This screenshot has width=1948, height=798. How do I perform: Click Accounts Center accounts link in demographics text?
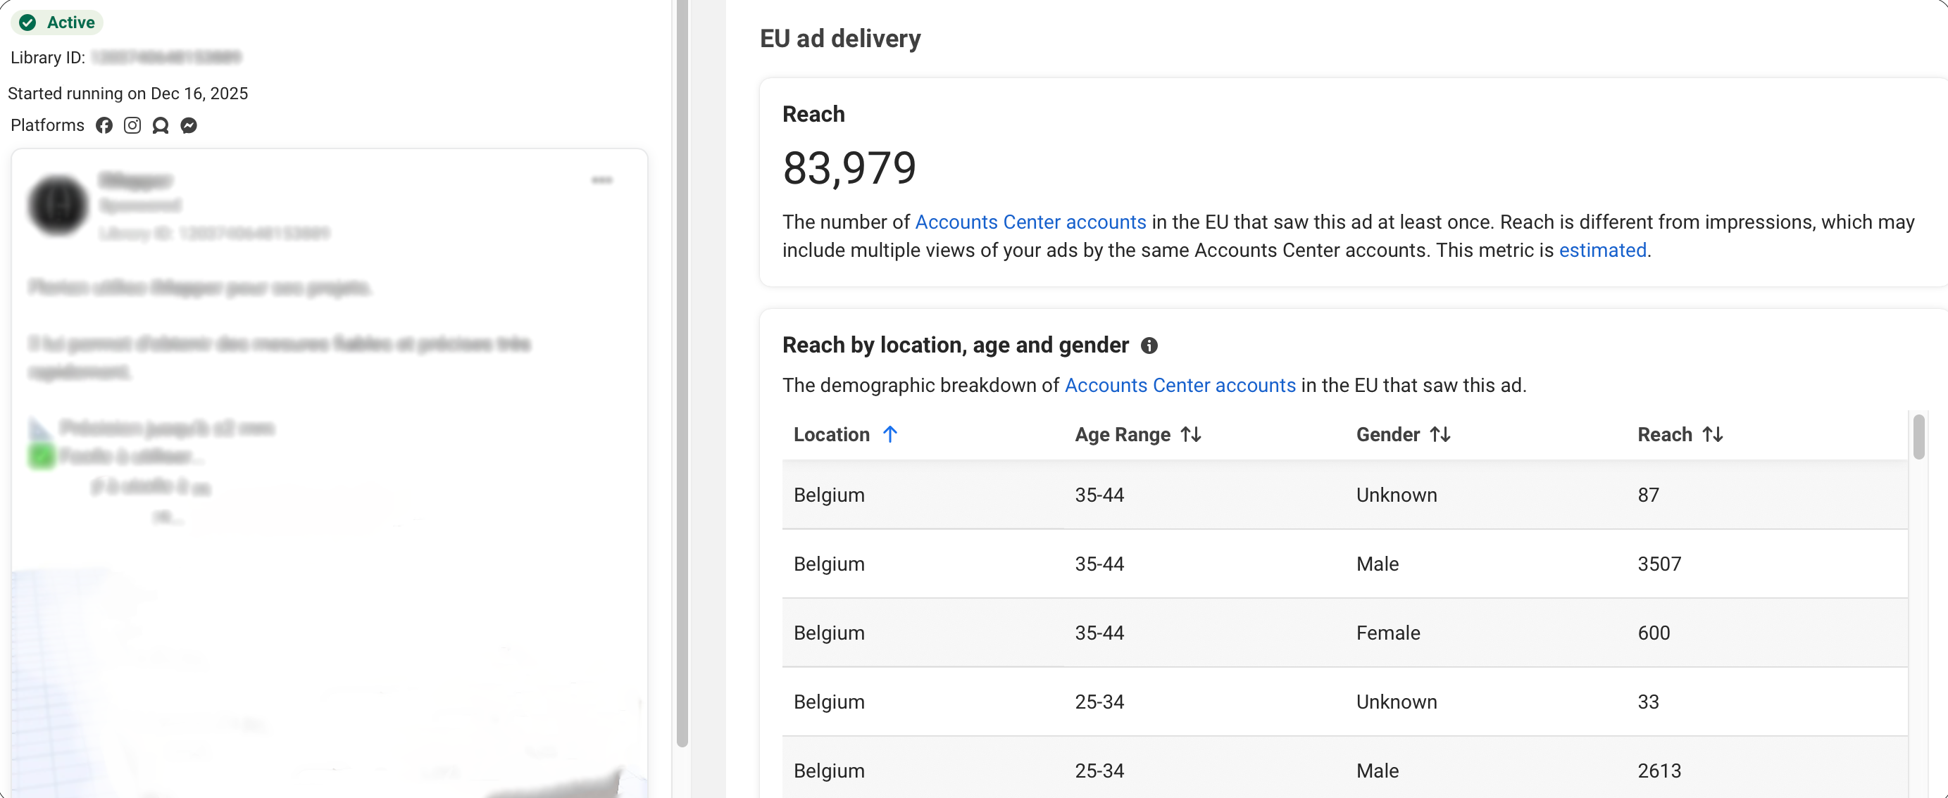[x=1180, y=386]
